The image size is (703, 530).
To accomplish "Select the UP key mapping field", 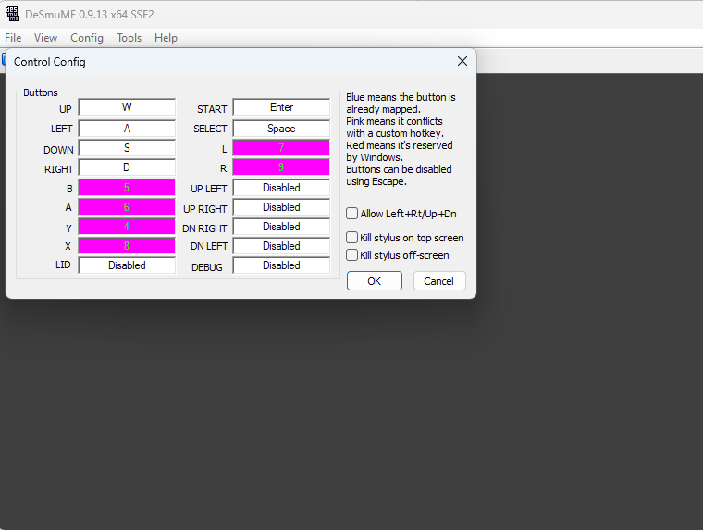I will 127,108.
